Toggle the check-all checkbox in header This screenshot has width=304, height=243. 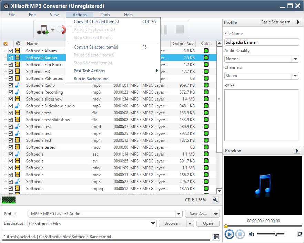coord(6,44)
